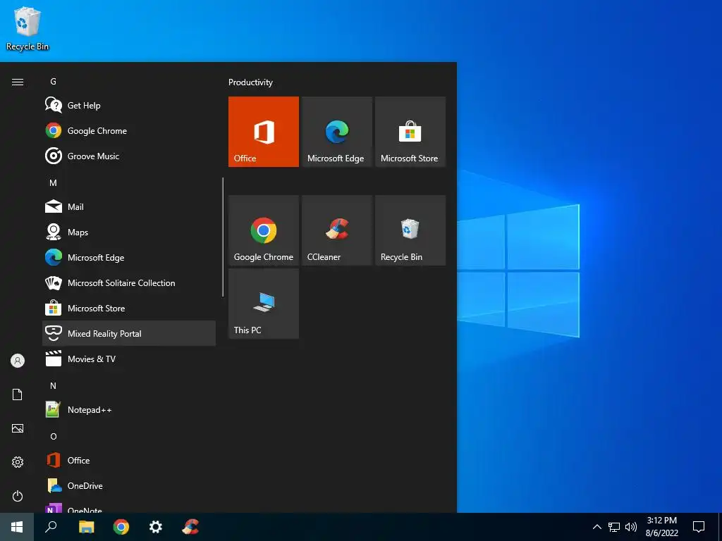Open the notification Action Center icon
The width and height of the screenshot is (722, 541).
[699, 527]
